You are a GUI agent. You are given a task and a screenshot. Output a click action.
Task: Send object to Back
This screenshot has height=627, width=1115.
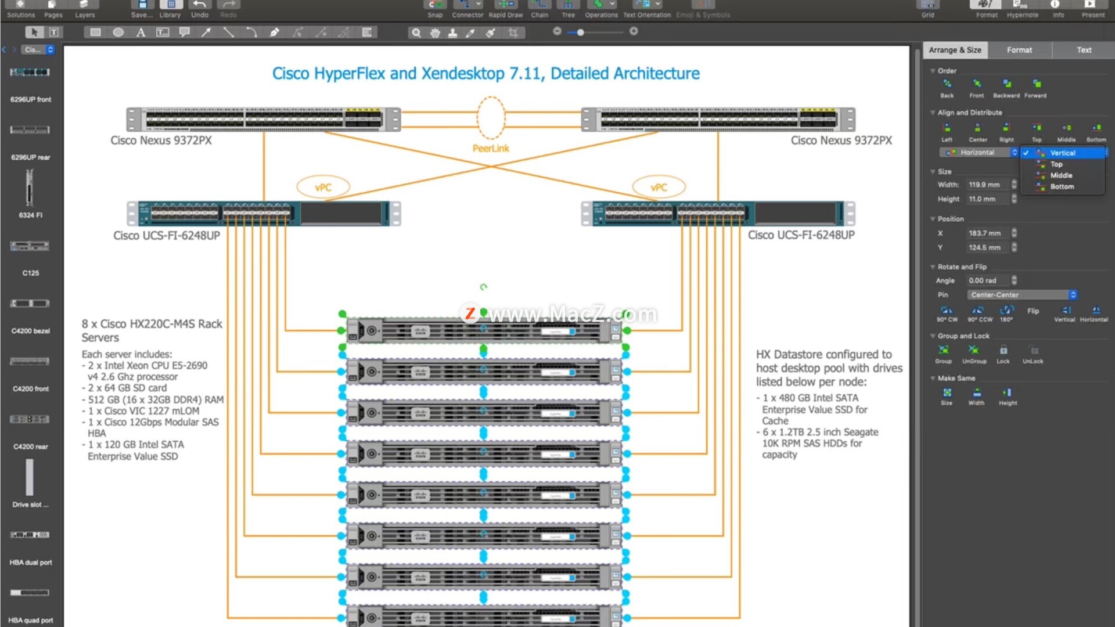click(947, 89)
